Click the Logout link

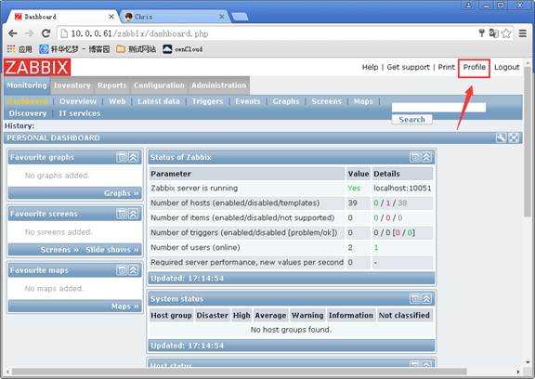(x=507, y=67)
